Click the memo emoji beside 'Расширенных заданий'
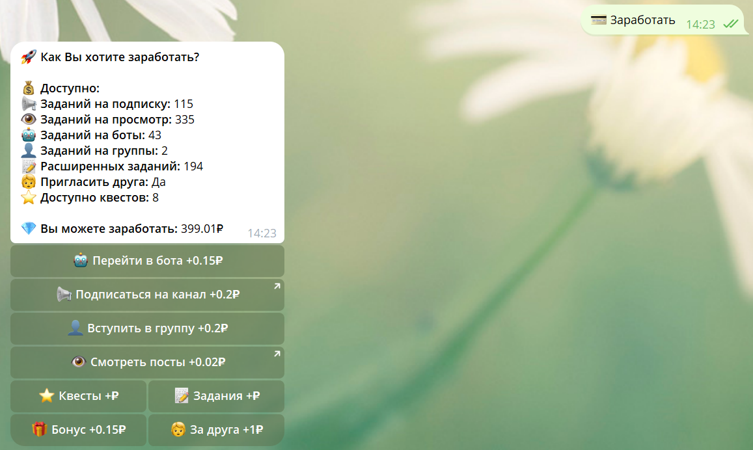 29,166
